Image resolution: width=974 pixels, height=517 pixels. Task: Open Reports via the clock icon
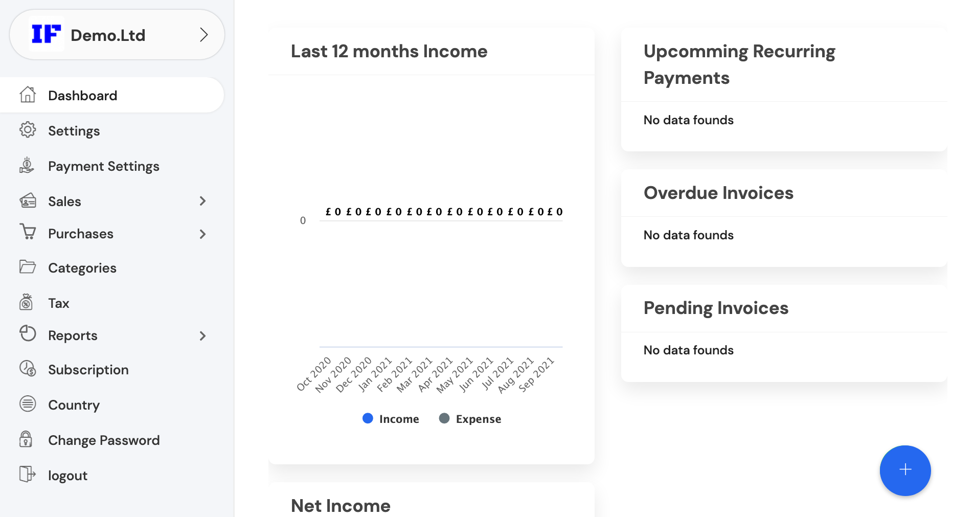click(28, 335)
